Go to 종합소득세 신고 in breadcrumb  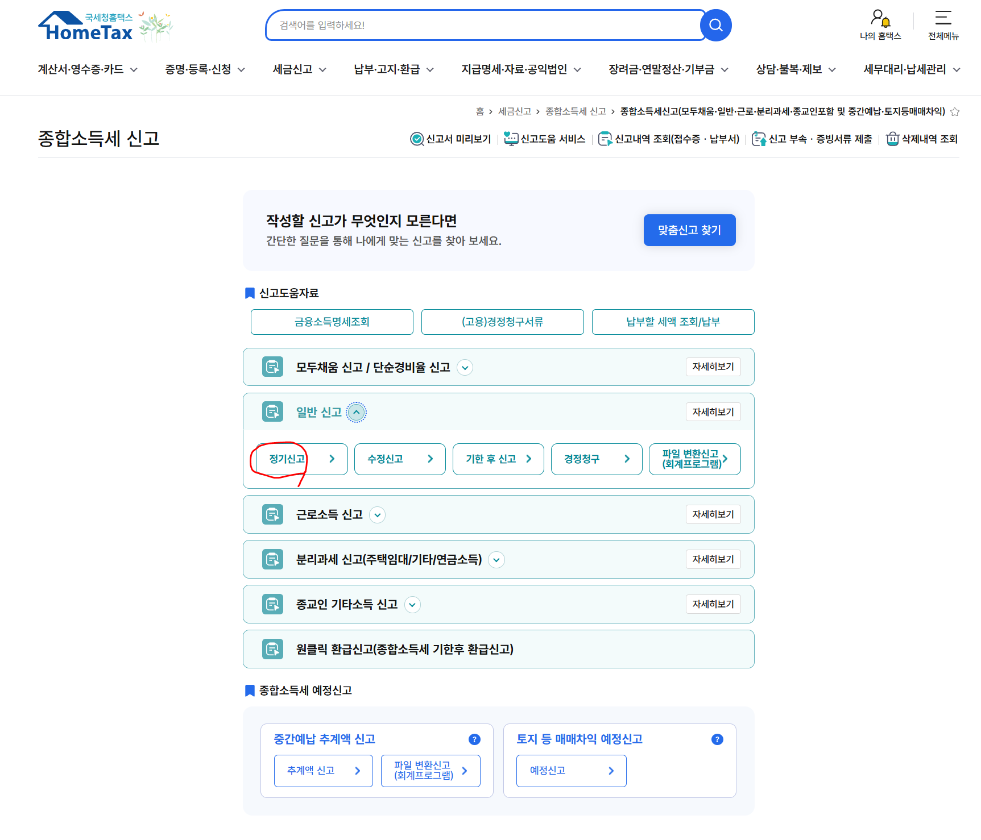click(576, 112)
